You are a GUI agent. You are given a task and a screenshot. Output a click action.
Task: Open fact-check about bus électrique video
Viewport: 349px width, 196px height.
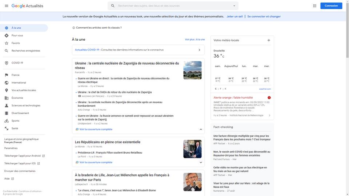coord(240,170)
